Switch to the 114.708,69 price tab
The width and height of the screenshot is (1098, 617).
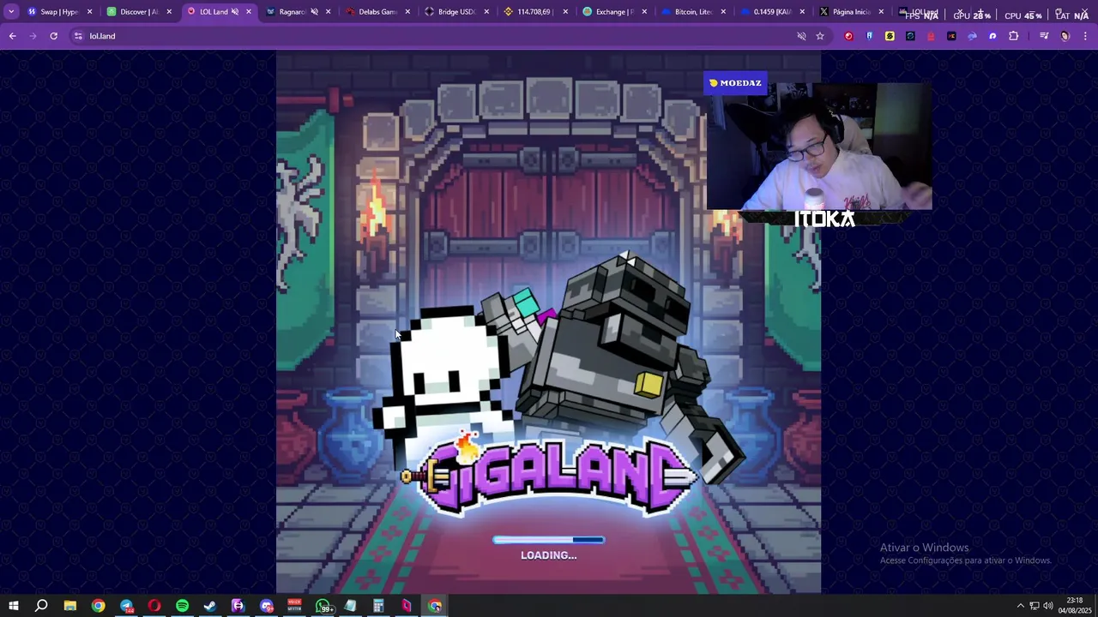coord(536,12)
